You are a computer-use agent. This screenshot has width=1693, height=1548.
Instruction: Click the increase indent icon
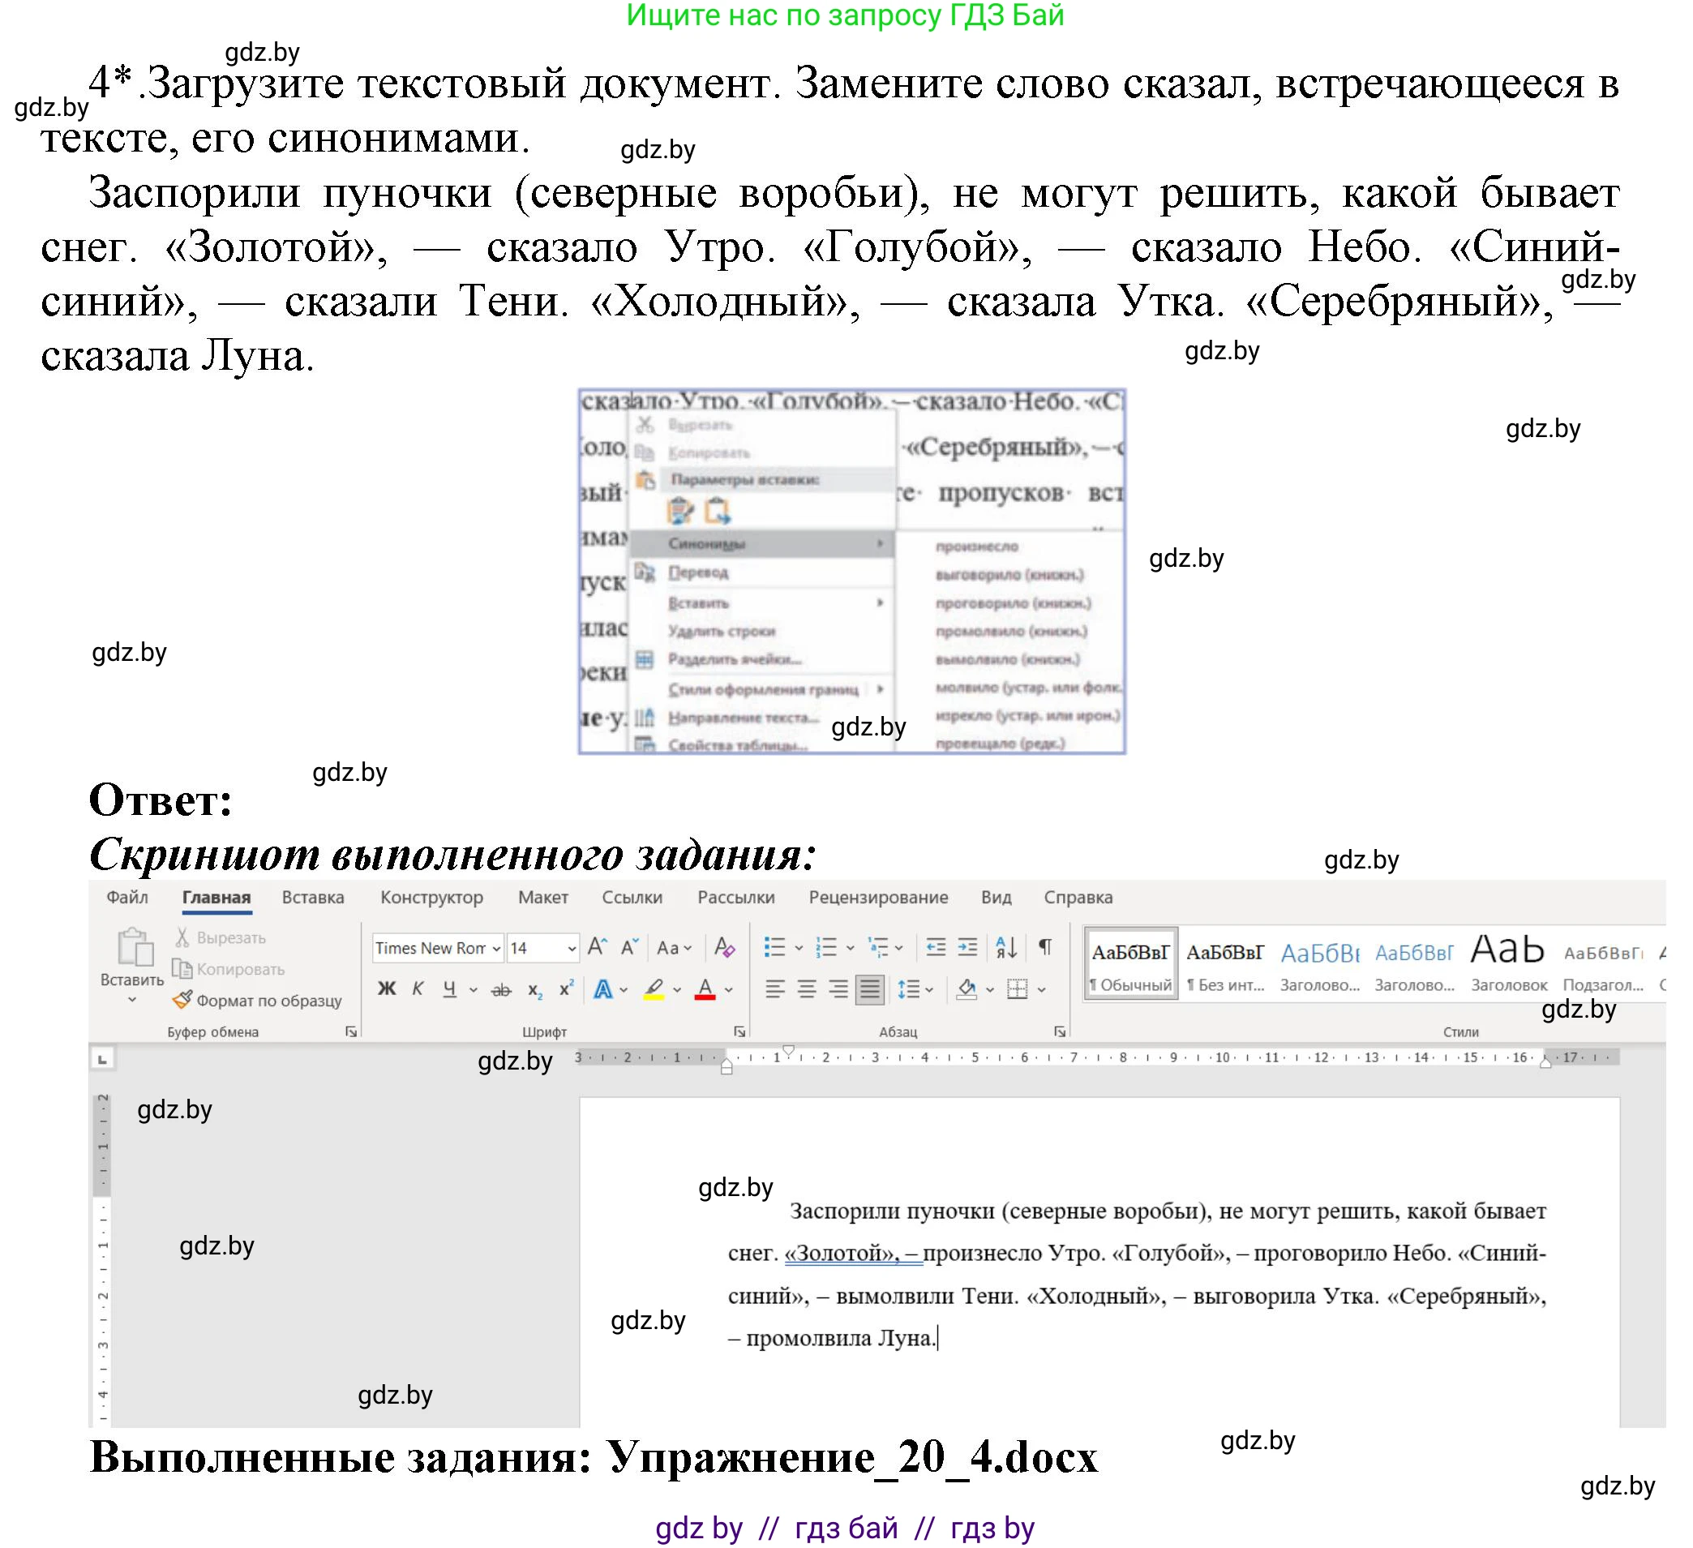[967, 947]
